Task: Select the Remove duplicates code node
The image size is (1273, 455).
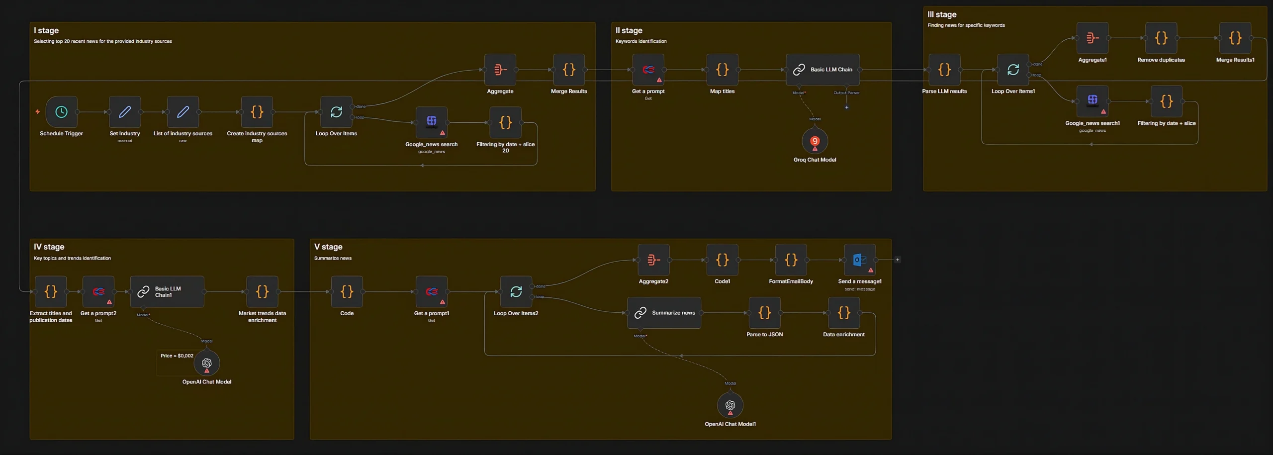Action: 1161,38
